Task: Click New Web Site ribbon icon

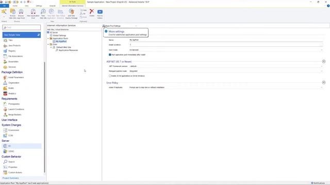Action: click(43, 14)
